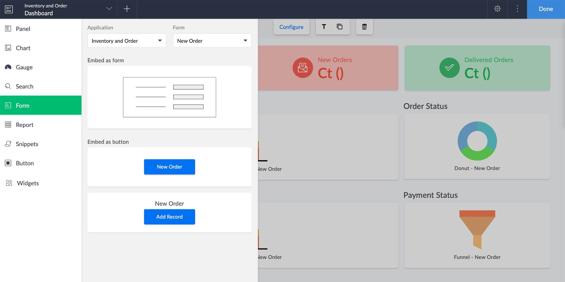Image resolution: width=565 pixels, height=282 pixels.
Task: Select the text T tool icon
Action: [324, 27]
